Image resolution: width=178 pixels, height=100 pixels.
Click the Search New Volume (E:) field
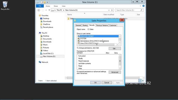pos(129,10)
